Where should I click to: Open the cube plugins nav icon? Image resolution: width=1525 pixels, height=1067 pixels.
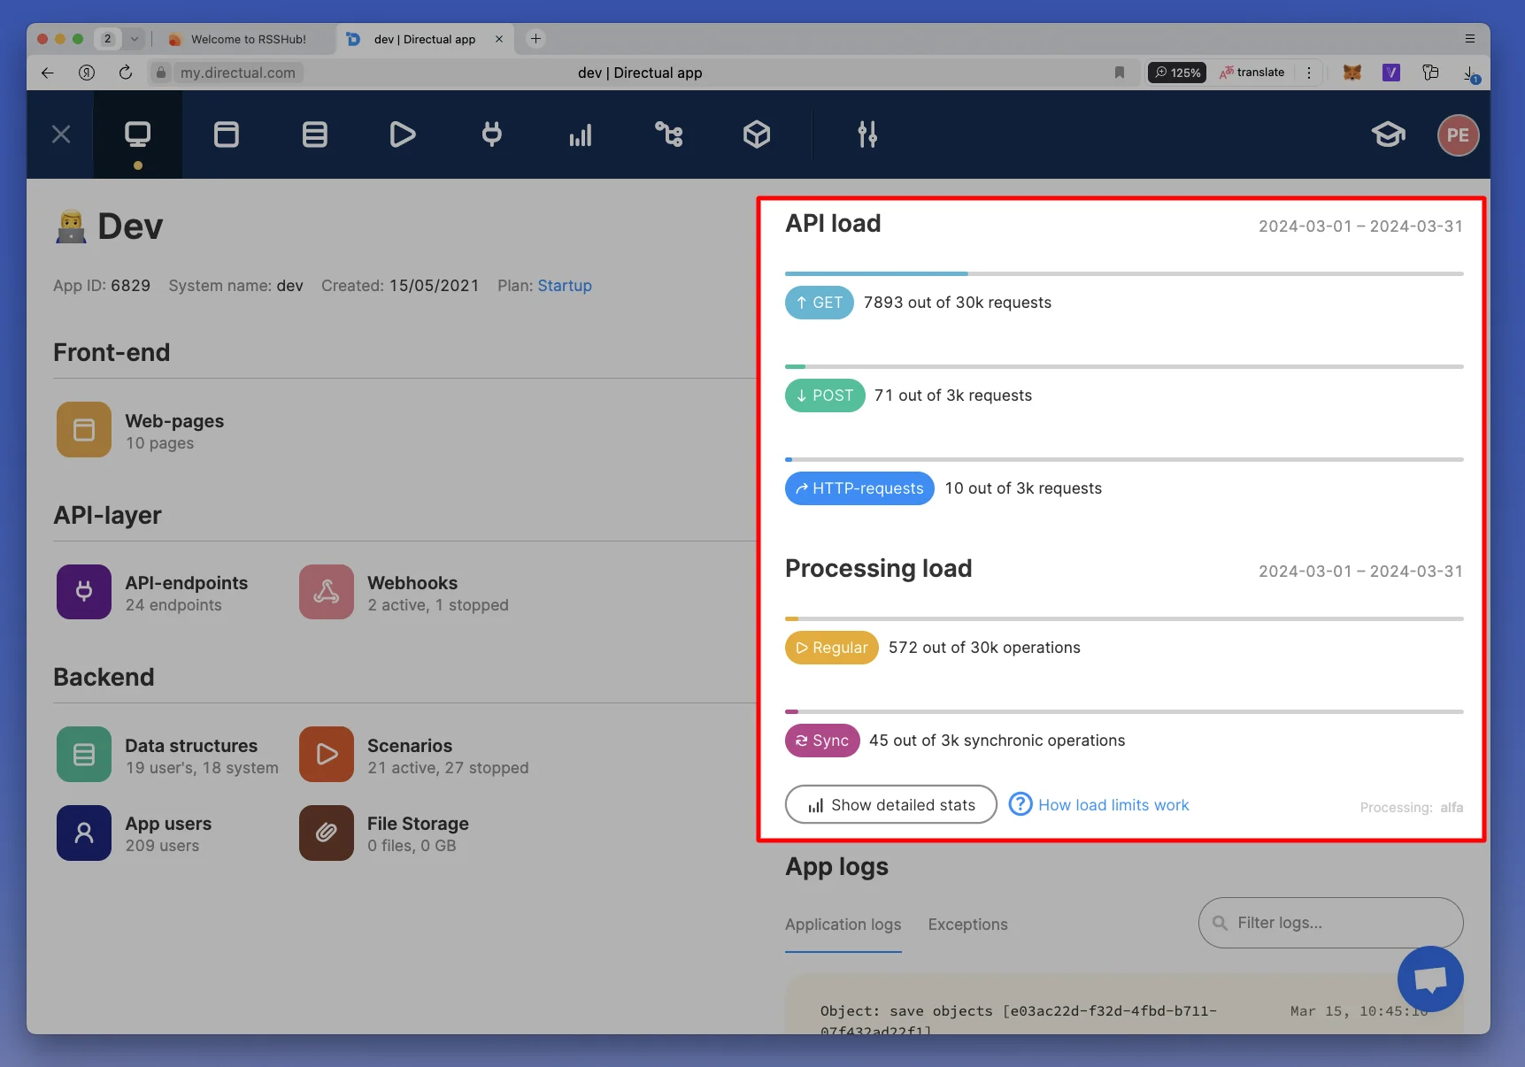tap(757, 134)
